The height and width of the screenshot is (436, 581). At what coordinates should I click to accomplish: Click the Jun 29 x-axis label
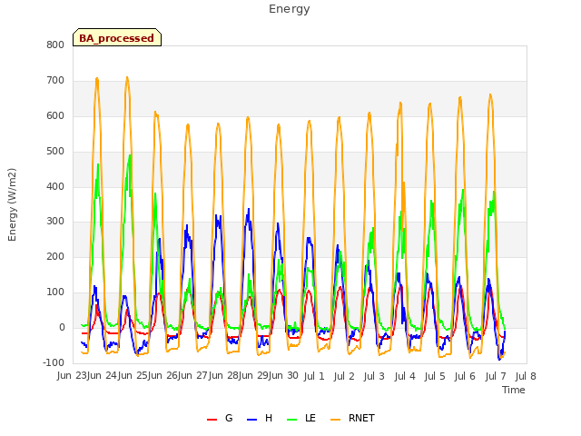coord(252,376)
